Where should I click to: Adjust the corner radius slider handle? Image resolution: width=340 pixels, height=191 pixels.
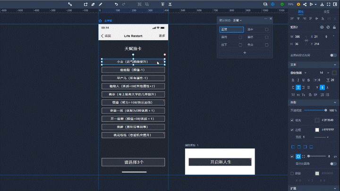click(308, 157)
